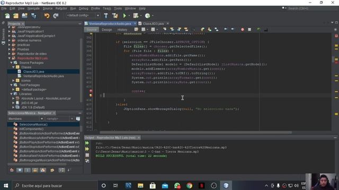Click the Redo toolbar icon
Viewport: 339px width, 190px height.
56,16
